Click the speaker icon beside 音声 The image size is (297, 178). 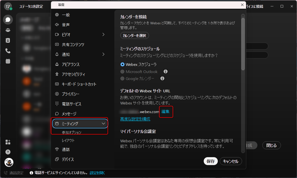point(57,25)
